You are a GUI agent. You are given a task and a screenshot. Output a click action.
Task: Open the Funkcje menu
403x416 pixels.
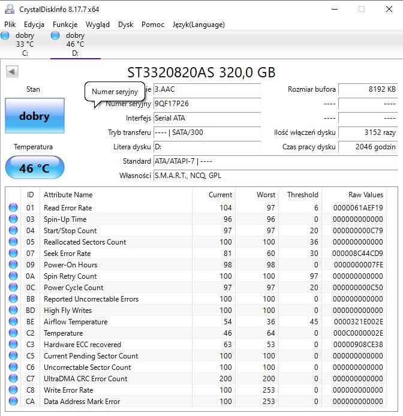click(65, 25)
